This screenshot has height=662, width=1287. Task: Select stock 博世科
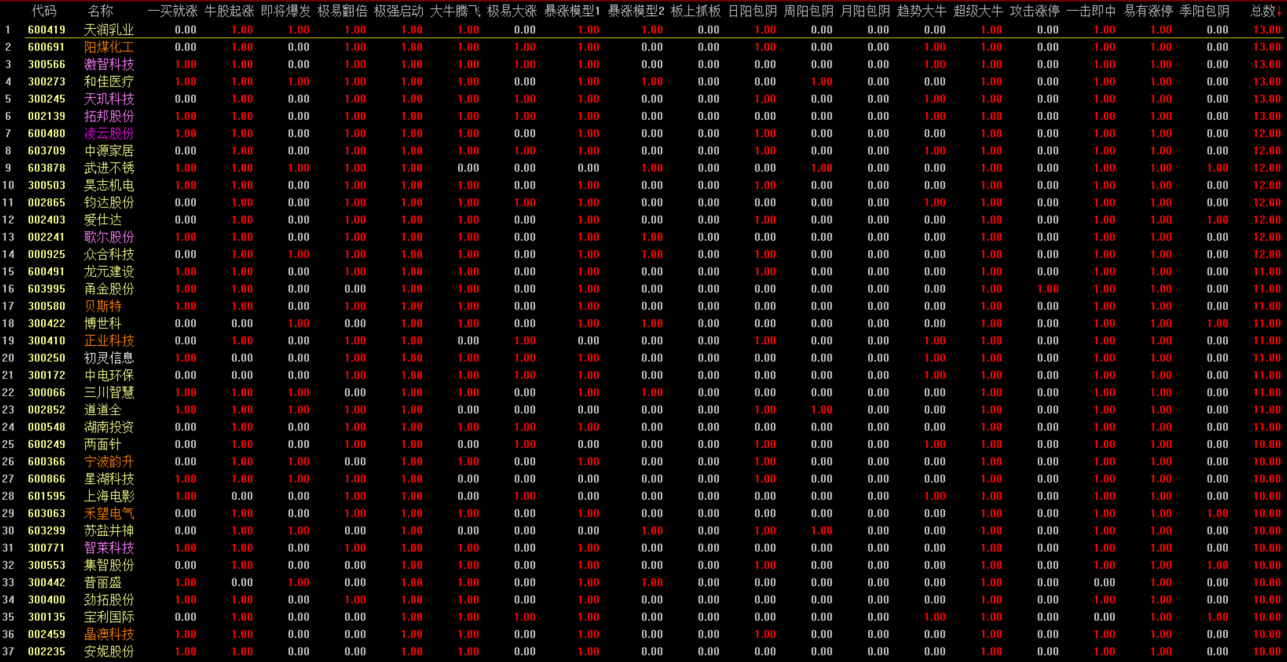(103, 323)
